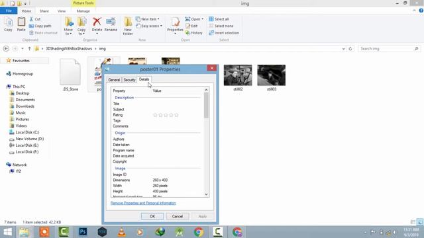Switch to Security tab in Properties

click(129, 80)
